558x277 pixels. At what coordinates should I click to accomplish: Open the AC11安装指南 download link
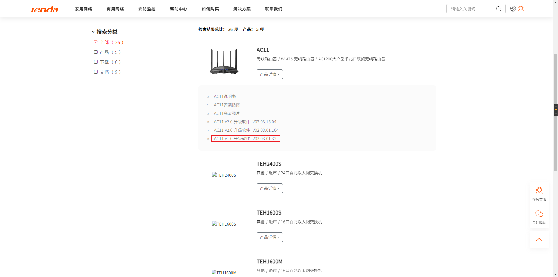coord(227,105)
